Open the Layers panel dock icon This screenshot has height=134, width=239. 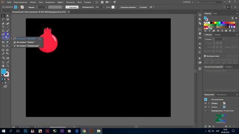click(x=200, y=33)
